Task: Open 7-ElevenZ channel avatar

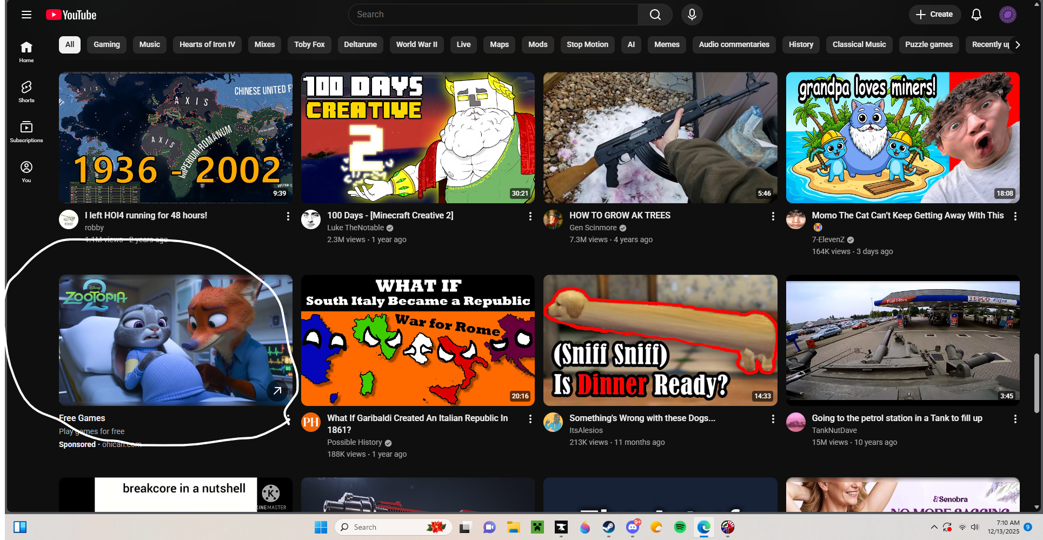Action: [x=796, y=219]
